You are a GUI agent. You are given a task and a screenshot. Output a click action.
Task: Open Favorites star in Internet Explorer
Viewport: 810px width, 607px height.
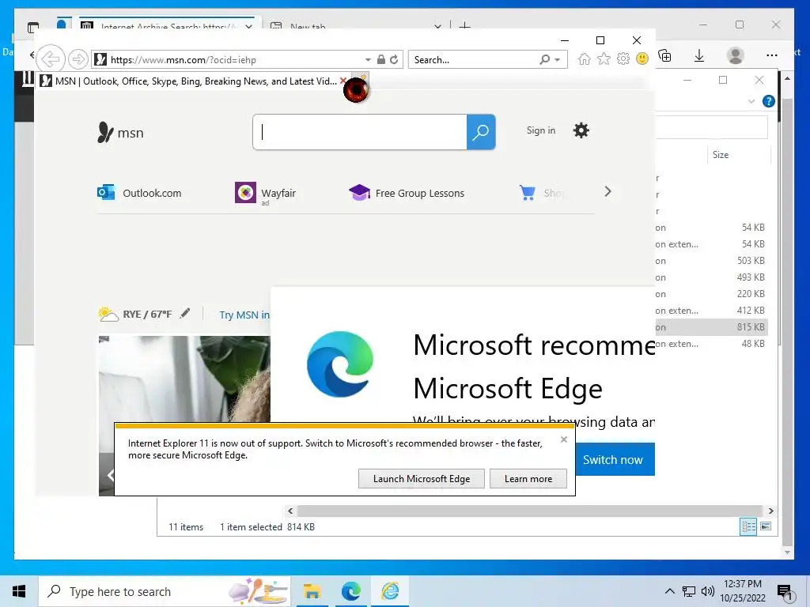pyautogui.click(x=604, y=58)
